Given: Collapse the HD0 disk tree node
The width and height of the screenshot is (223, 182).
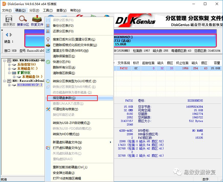Looking at the screenshot, I should coord(5,61).
